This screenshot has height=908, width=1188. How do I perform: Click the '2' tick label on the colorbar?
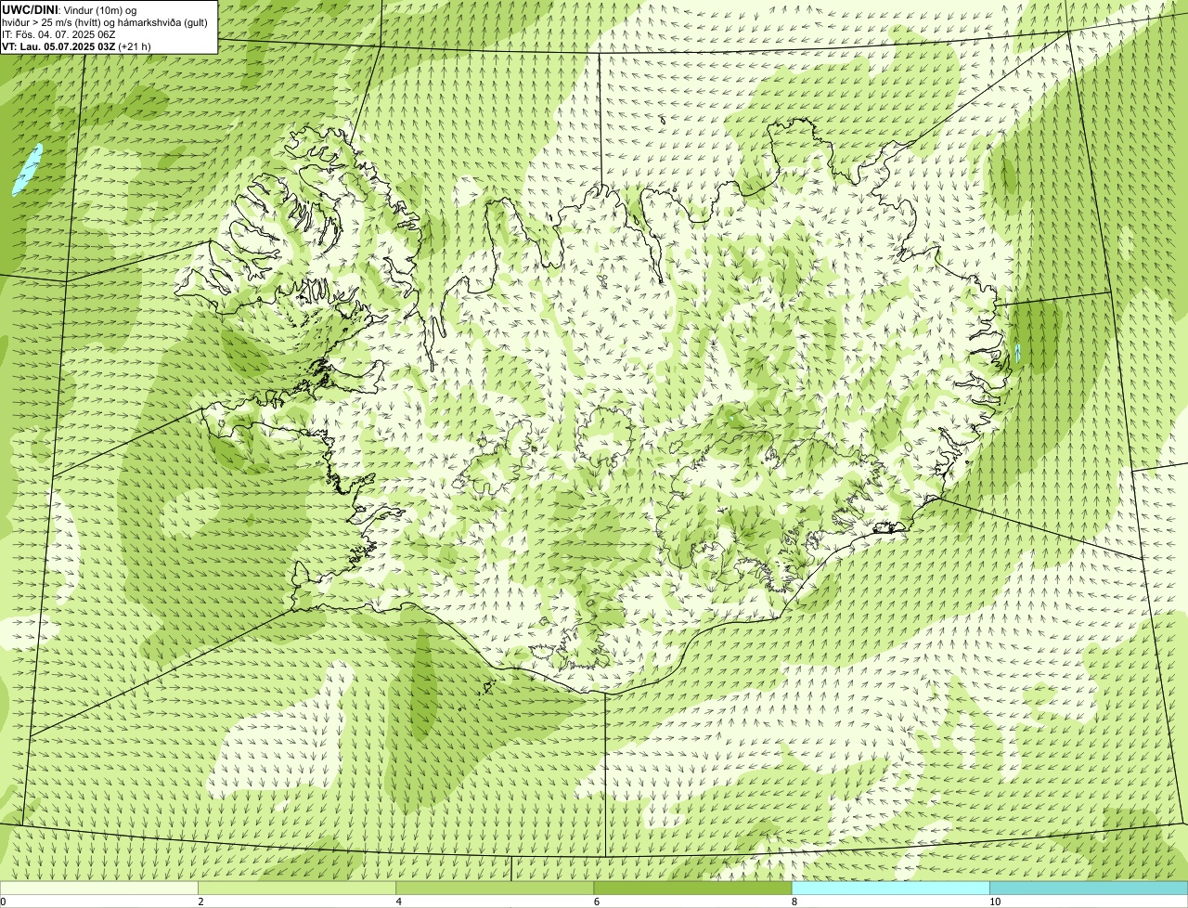coord(200,902)
